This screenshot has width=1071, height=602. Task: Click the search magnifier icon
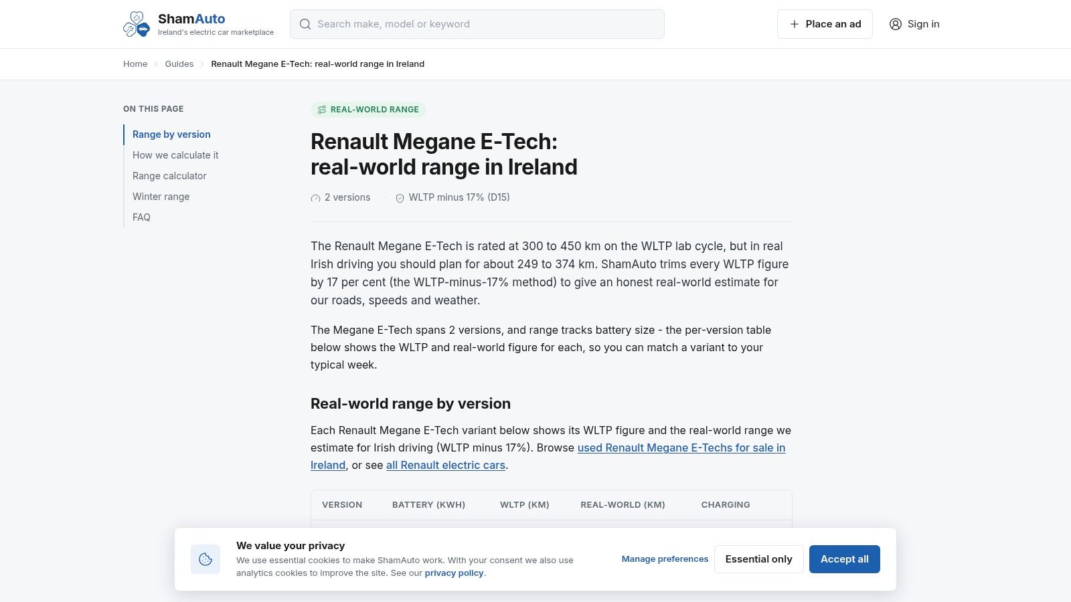305,24
